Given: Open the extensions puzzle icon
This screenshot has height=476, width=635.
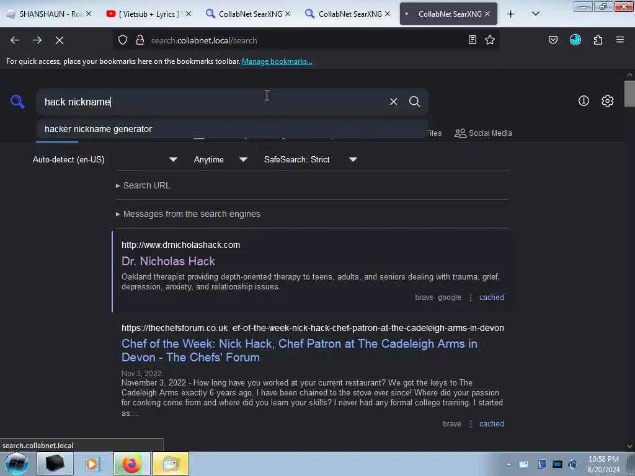Looking at the screenshot, I should pyautogui.click(x=598, y=40).
